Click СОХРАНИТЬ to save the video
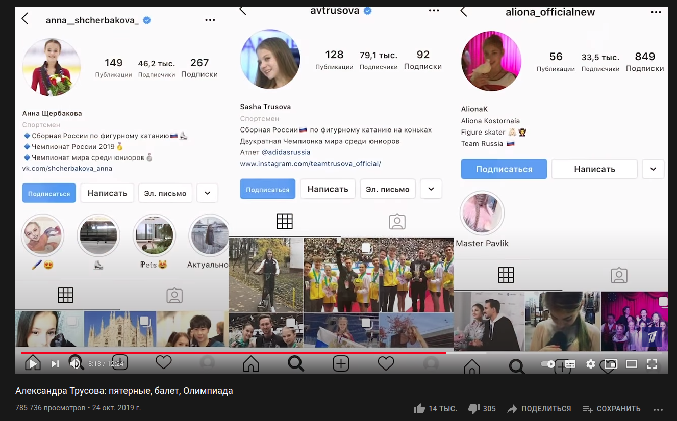The height and width of the screenshot is (421, 677). coord(611,408)
